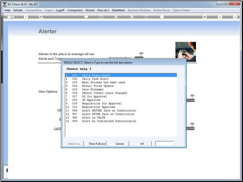This screenshot has height=182, width=243.
Task: Open the Companion menu
Action: tap(75, 10)
